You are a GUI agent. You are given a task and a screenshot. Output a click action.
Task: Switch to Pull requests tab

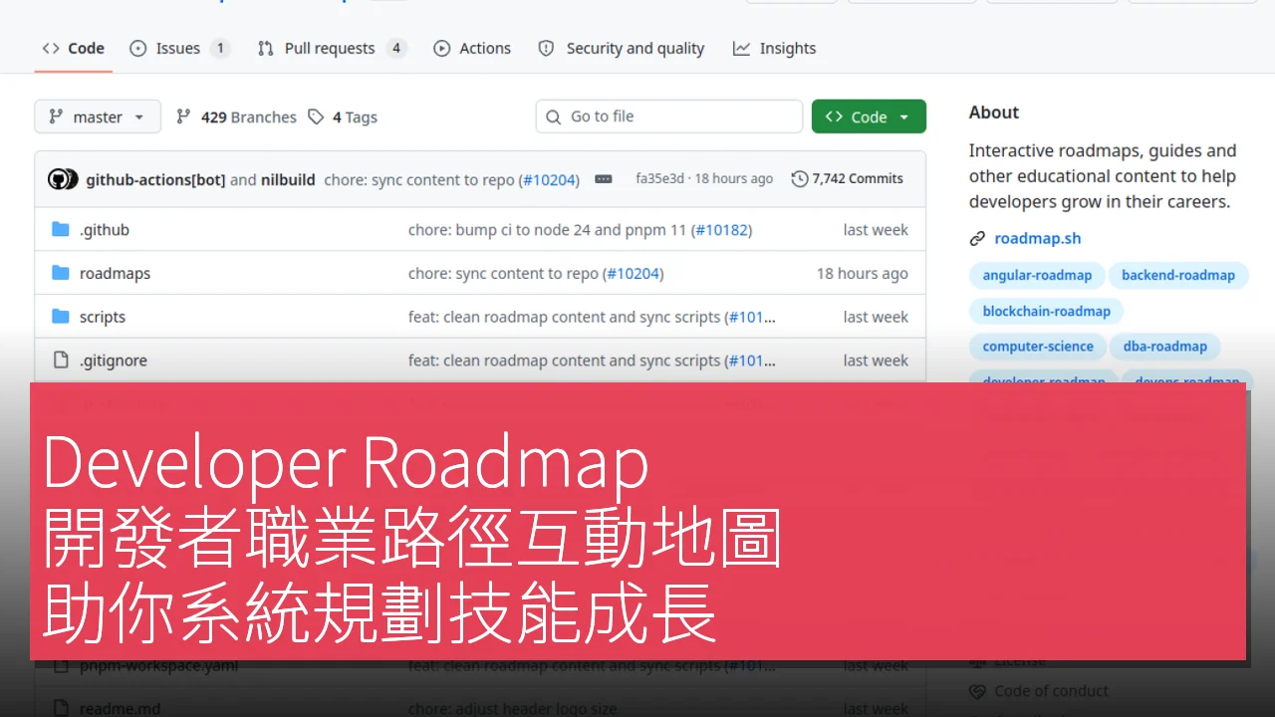pyautogui.click(x=332, y=48)
